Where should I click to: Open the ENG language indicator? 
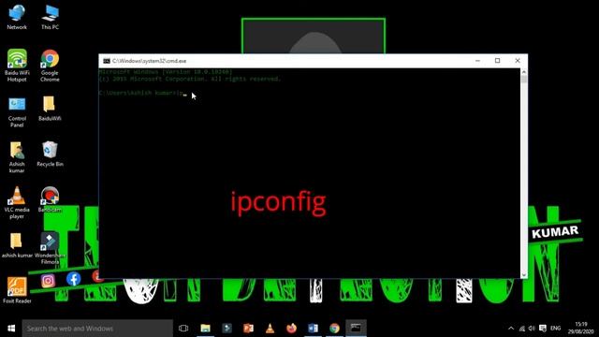555,329
